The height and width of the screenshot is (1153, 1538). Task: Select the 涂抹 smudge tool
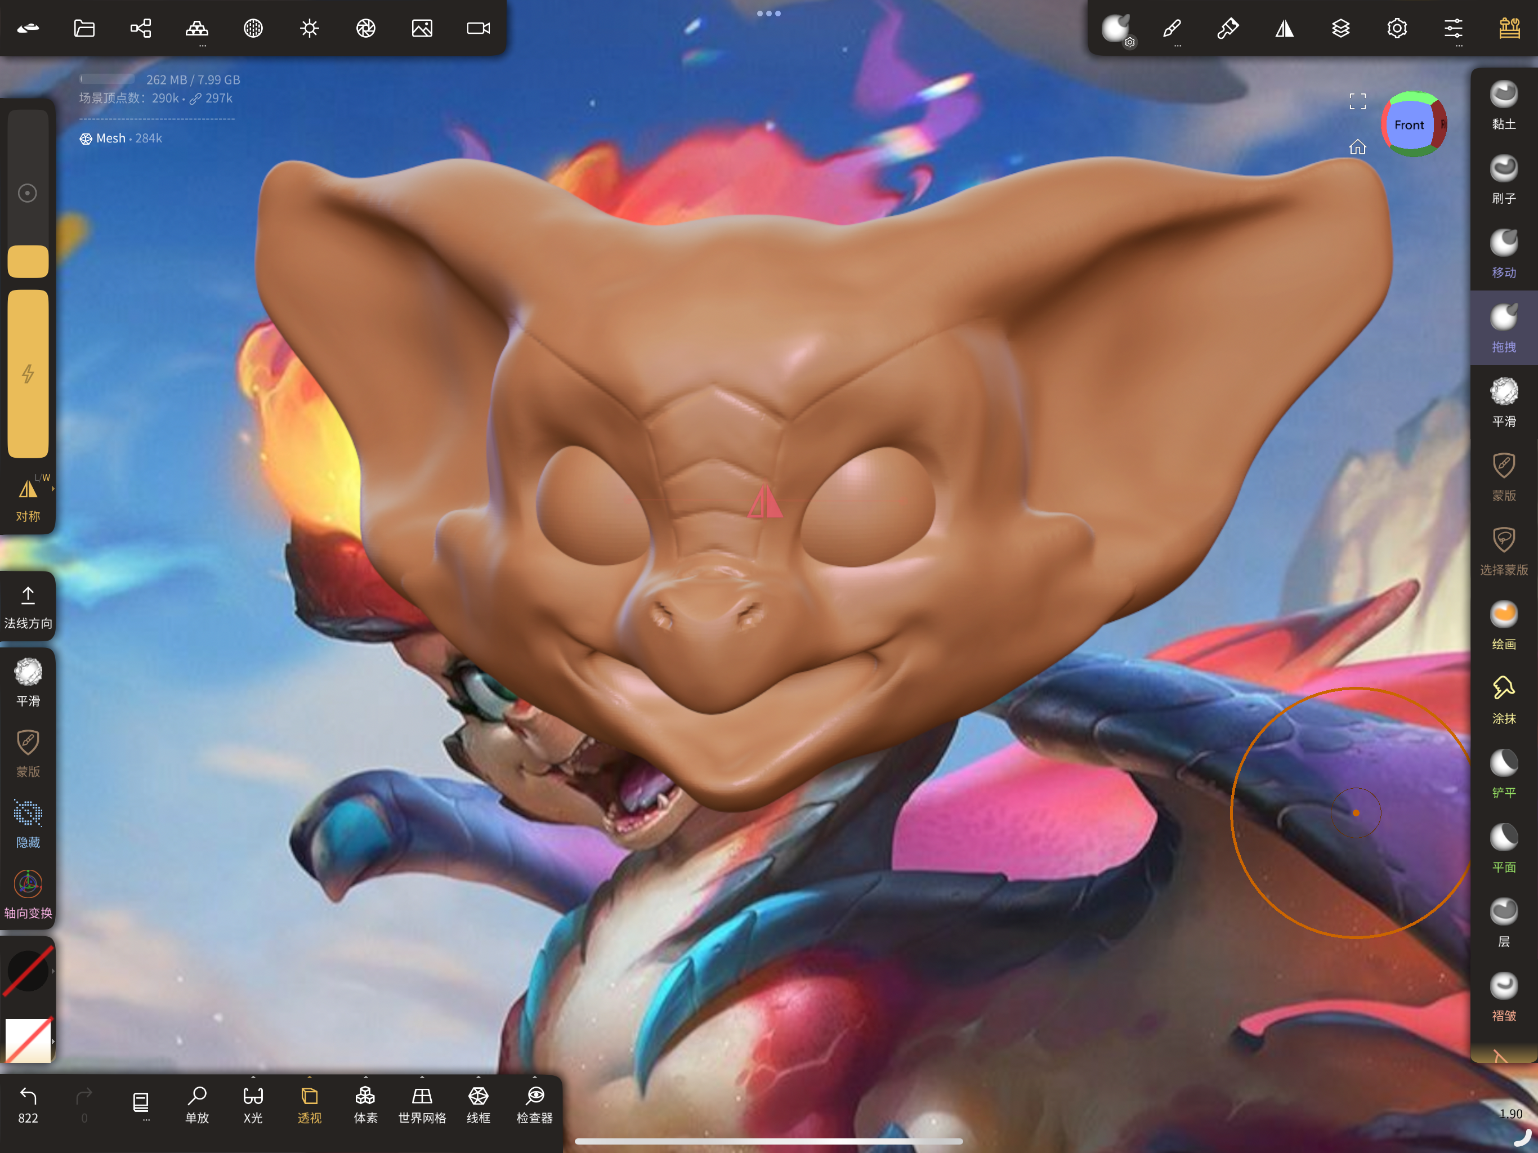pos(1504,700)
